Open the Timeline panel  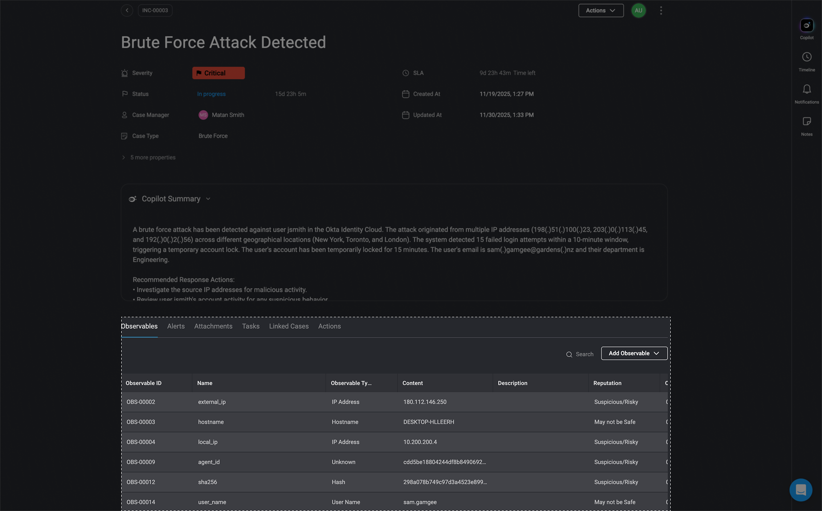(807, 58)
